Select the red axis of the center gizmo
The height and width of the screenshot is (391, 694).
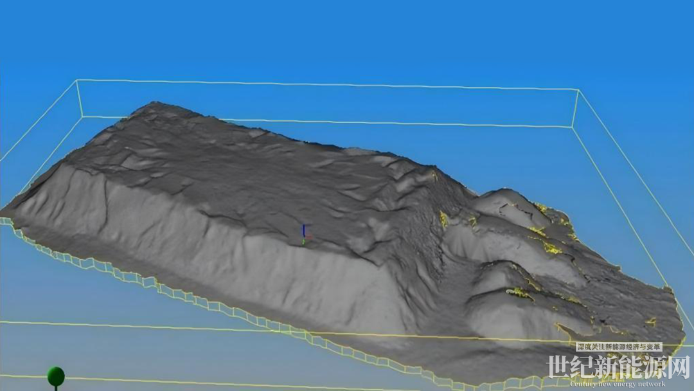coord(308,237)
